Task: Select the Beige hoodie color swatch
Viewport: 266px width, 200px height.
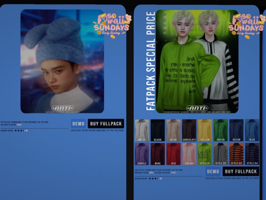Action: tap(173, 130)
